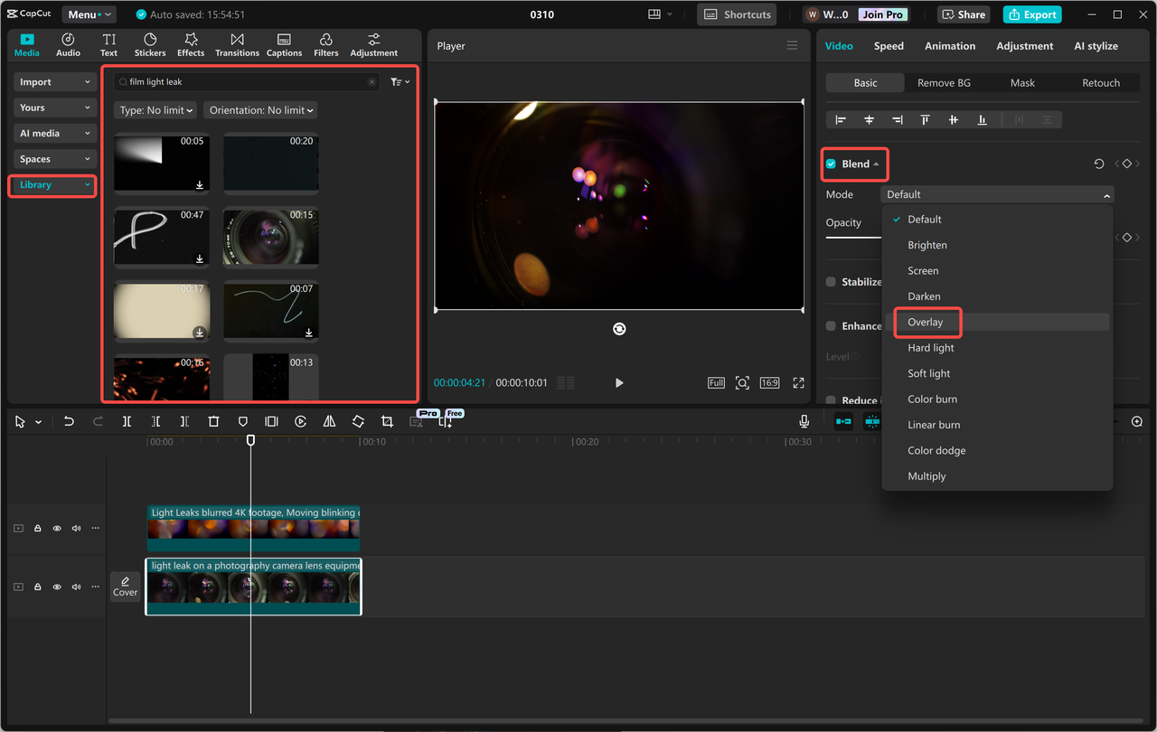Open the Filters panel

tap(325, 45)
